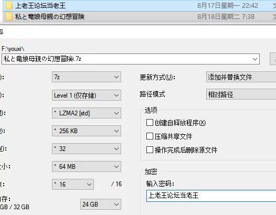Click the date 8月18日星期二 7:38
This screenshot has width=276, height=215.
point(226,17)
